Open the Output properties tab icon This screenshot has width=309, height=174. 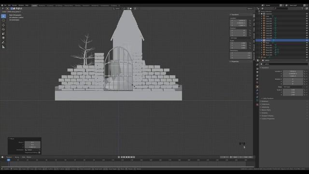257,72
